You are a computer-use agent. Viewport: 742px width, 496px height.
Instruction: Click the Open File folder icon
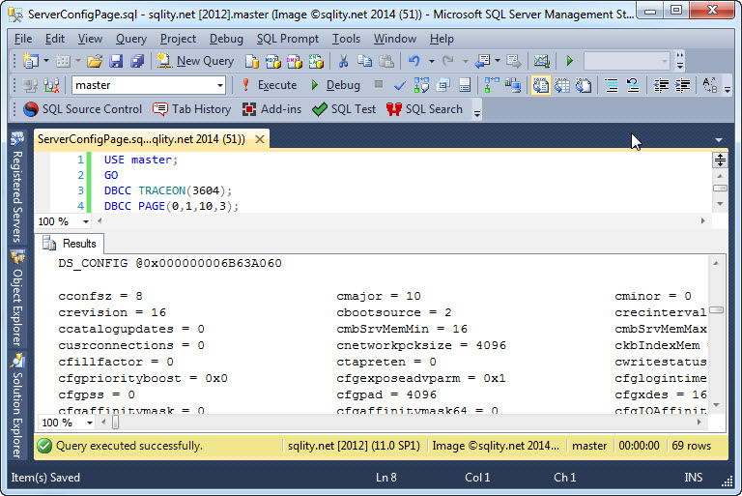click(x=95, y=61)
